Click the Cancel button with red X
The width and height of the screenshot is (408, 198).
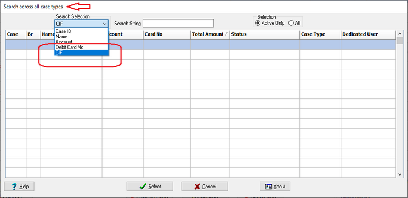tap(205, 187)
